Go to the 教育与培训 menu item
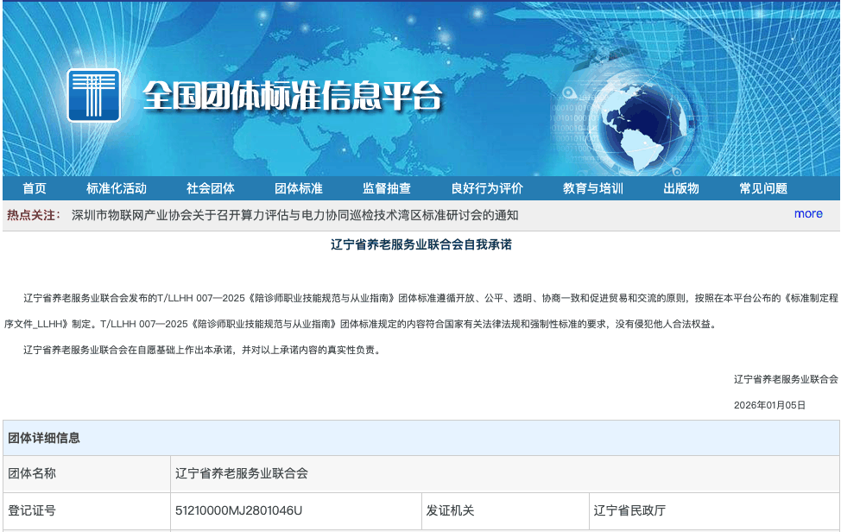 [593, 188]
